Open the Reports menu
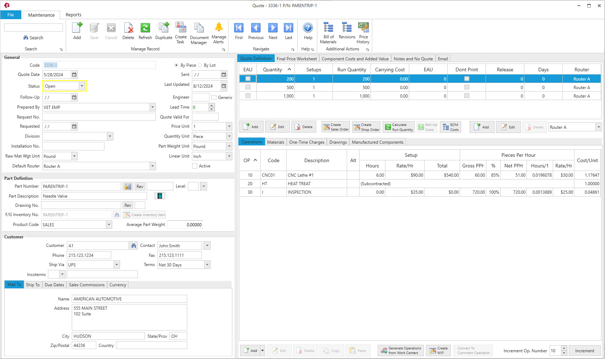 point(74,15)
